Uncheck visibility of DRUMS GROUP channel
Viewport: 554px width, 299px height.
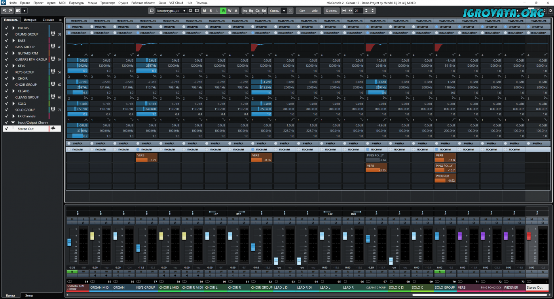(6, 34)
